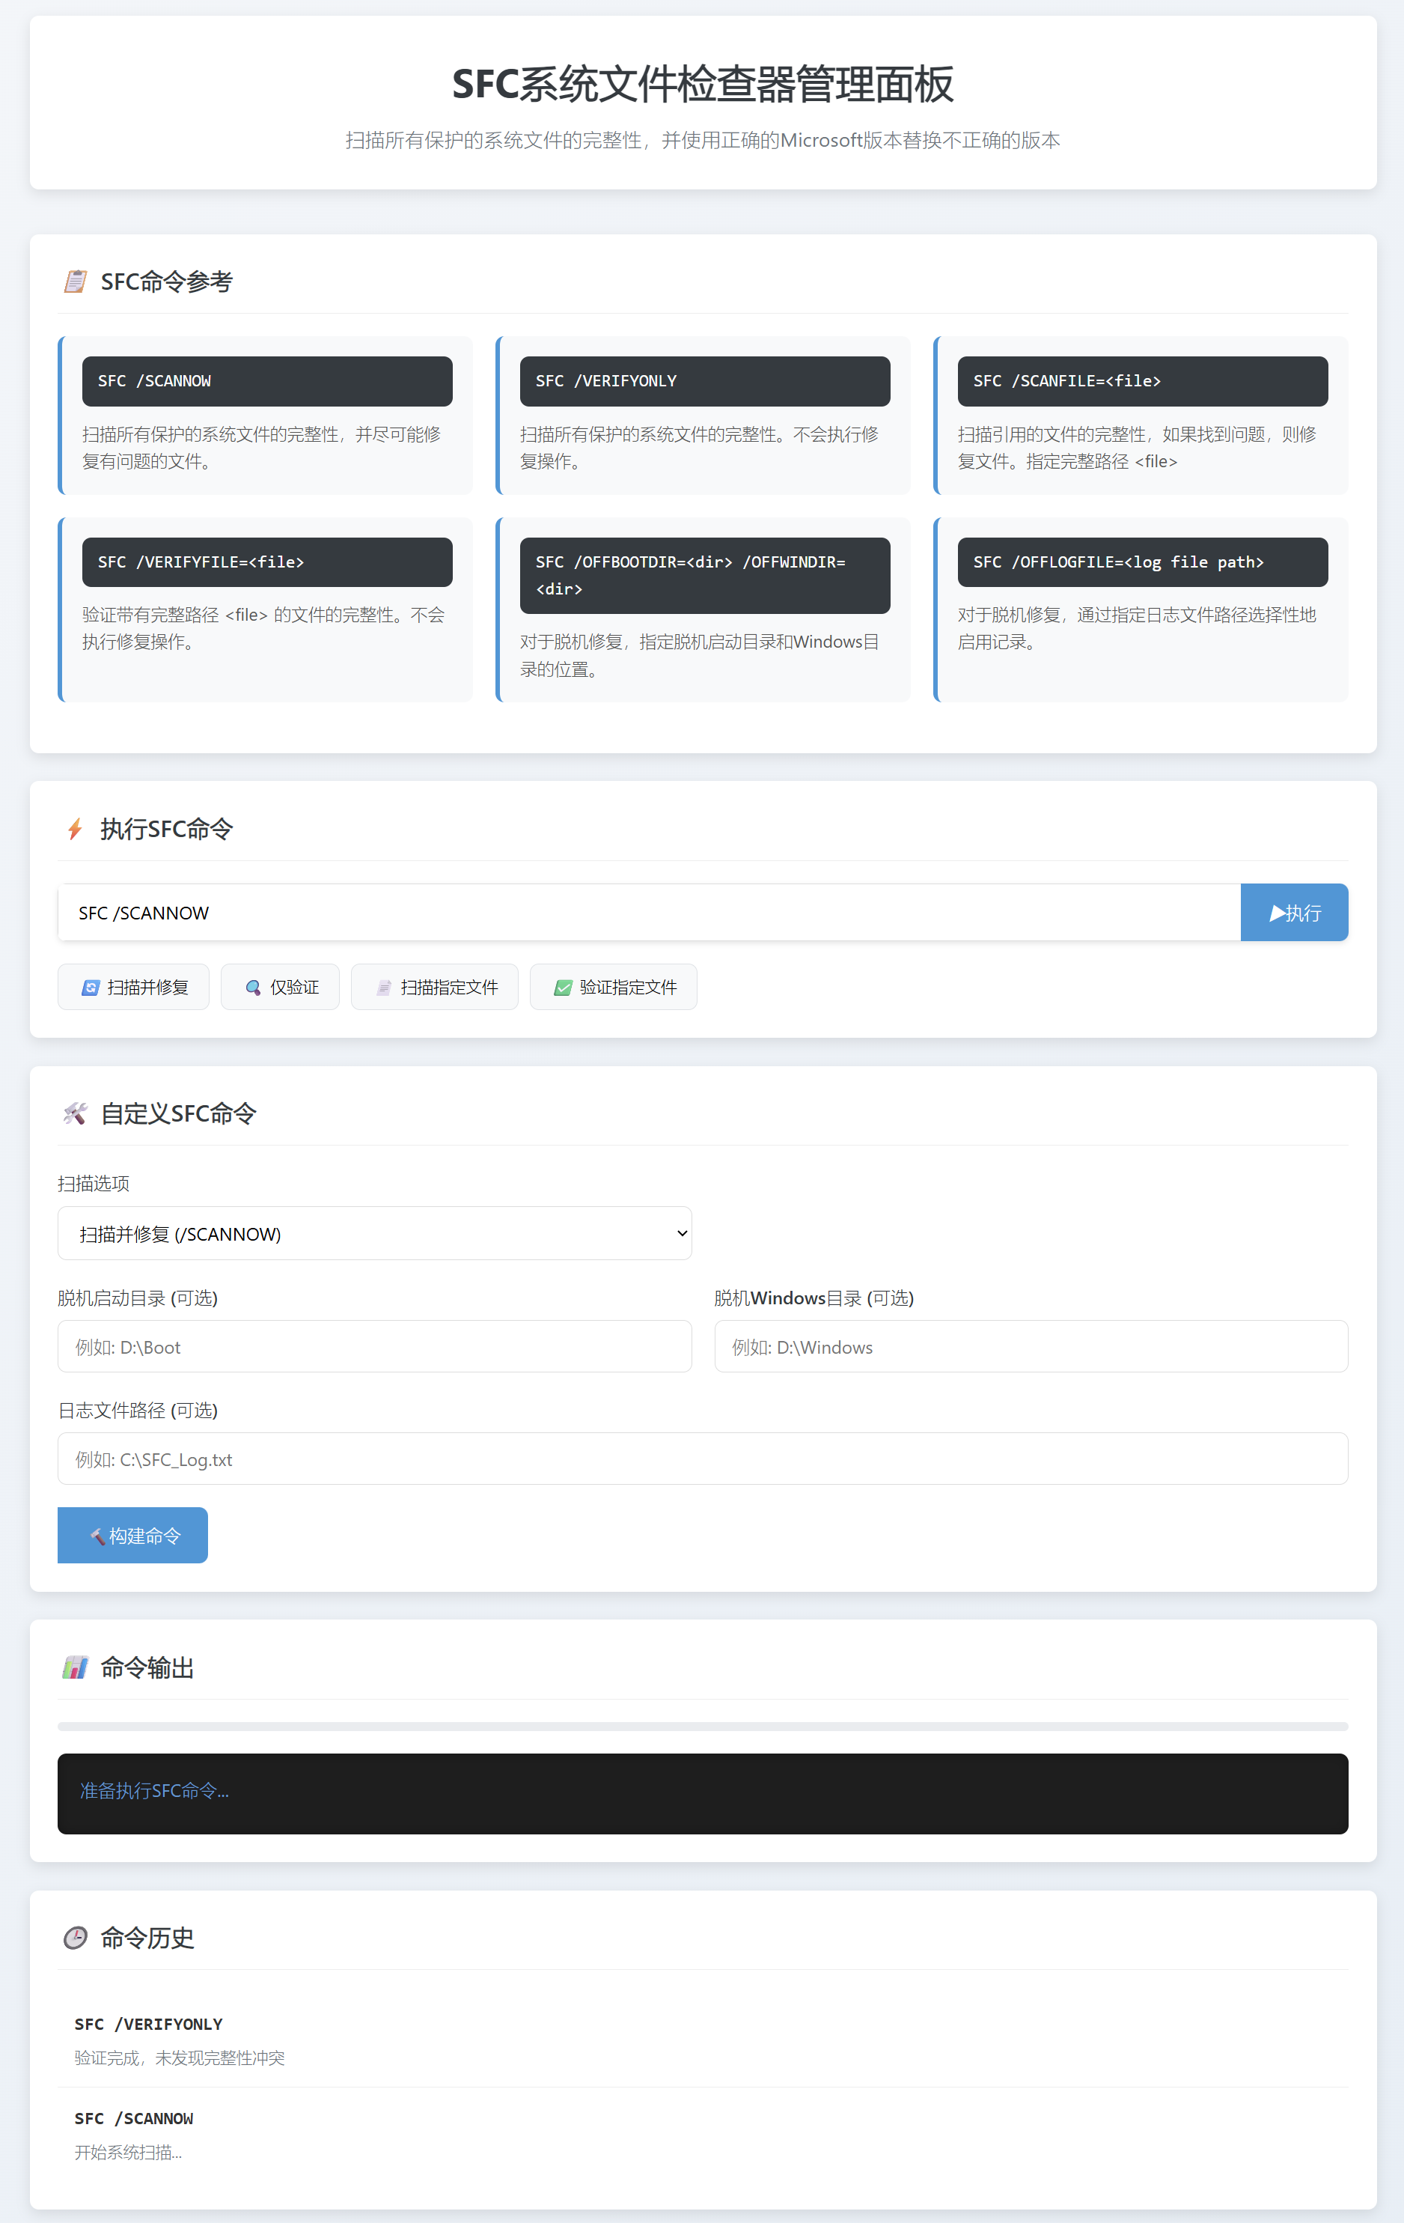Click history entry SFC /VERIFYONLY

pos(703,2040)
